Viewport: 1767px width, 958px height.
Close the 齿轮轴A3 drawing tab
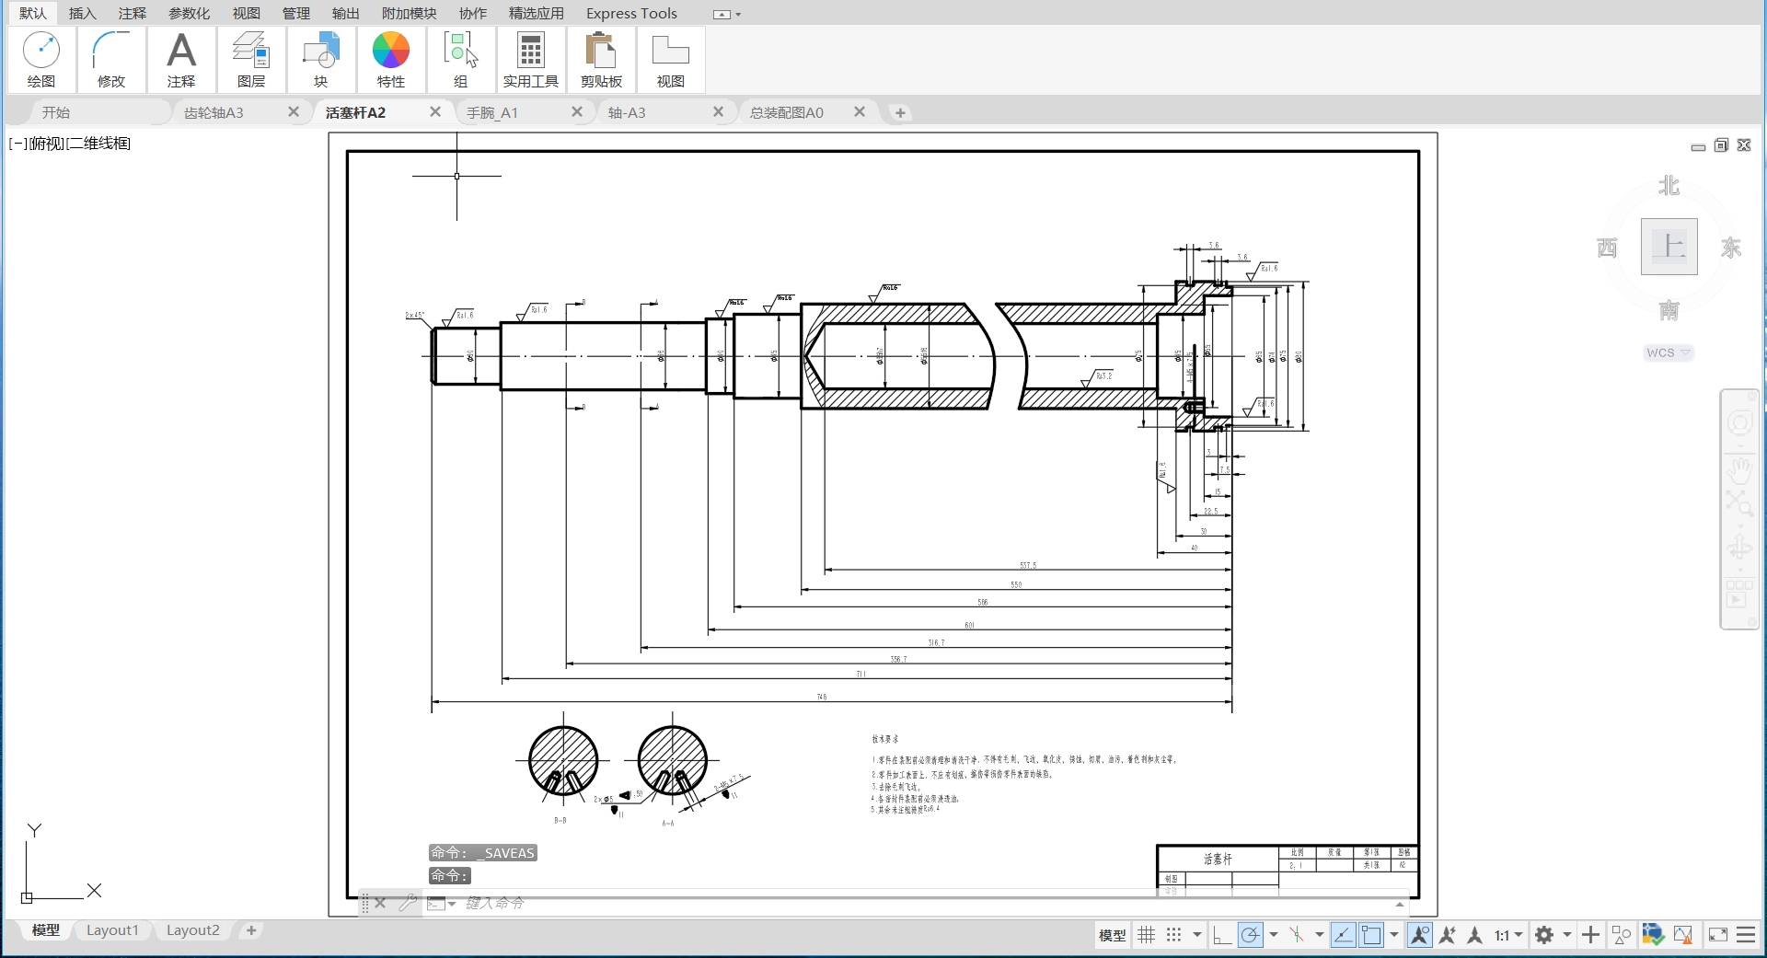pos(294,111)
